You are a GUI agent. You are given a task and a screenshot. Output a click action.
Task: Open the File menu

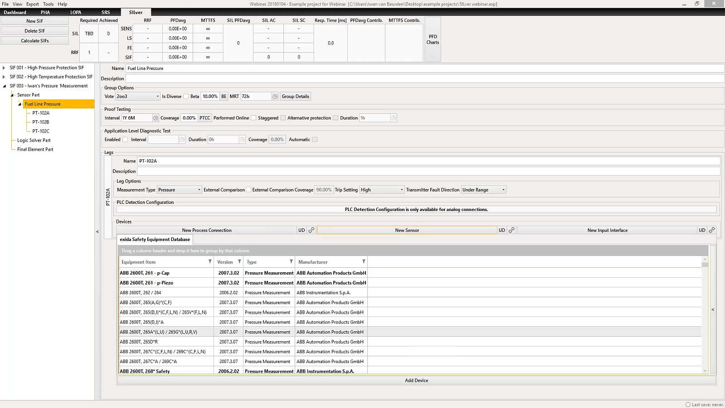[x=5, y=4]
